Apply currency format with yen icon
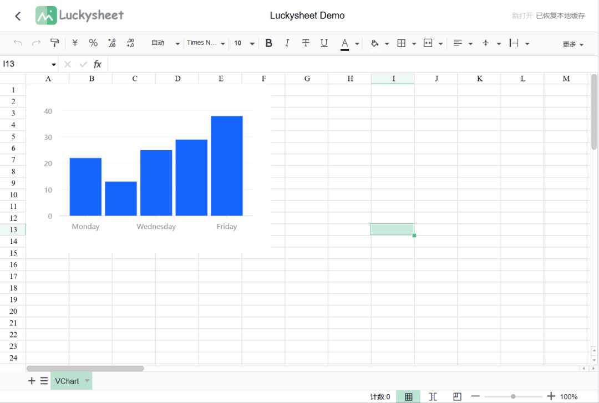 [x=75, y=43]
